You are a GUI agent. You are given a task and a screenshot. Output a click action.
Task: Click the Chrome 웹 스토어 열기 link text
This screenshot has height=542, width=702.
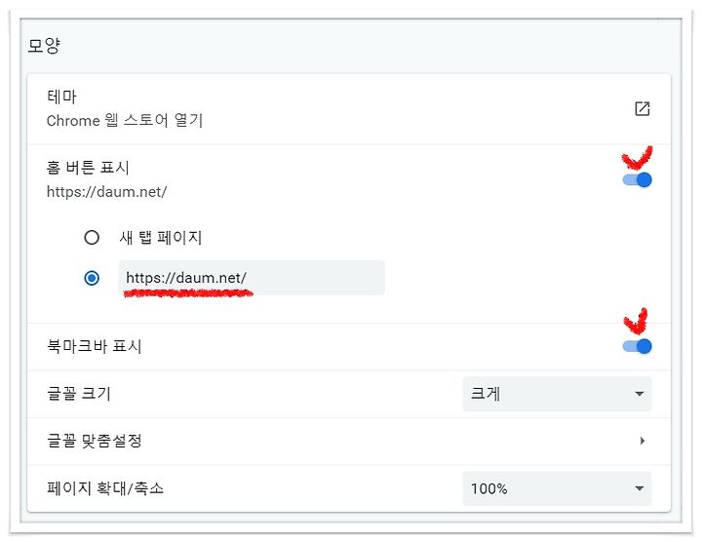click(x=125, y=121)
